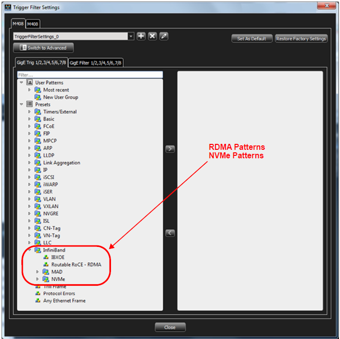Image resolution: width=340 pixels, height=339 pixels.
Task: Select the Link Aggregation tree row
Action: [x=90, y=163]
